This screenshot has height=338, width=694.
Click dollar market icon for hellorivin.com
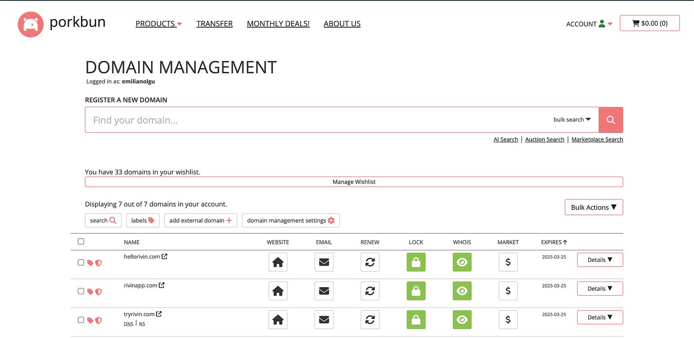point(508,262)
